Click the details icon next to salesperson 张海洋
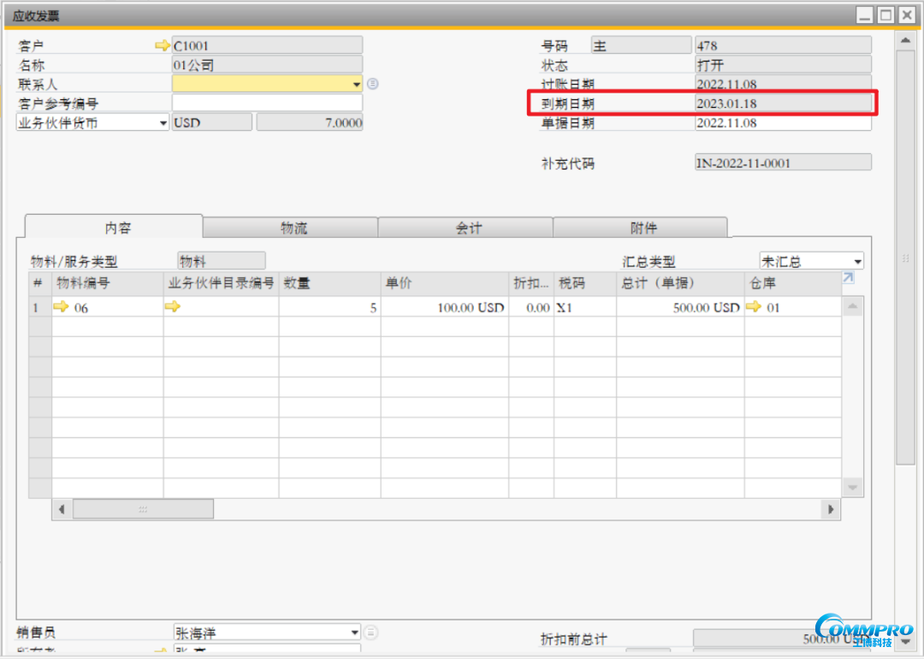 (370, 632)
